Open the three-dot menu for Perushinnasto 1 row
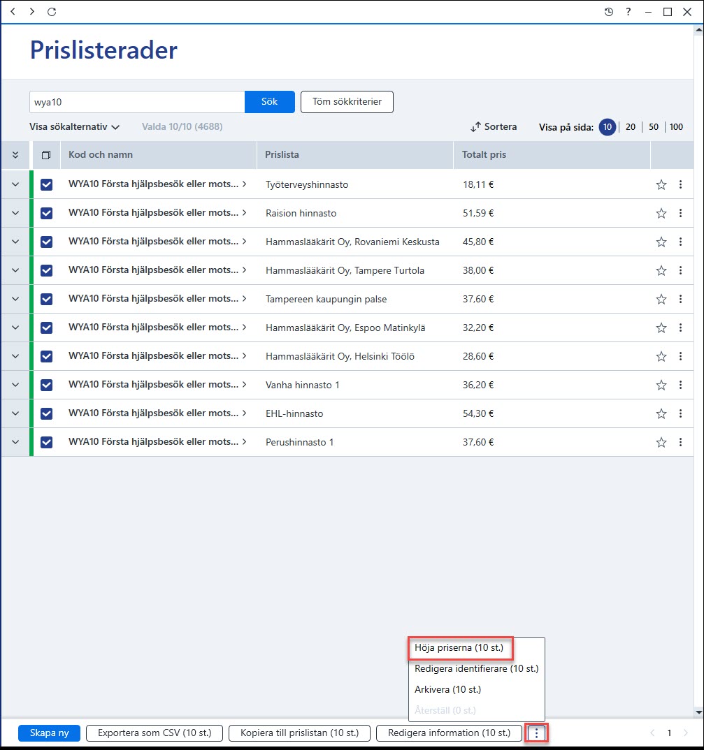The image size is (704, 750). (680, 443)
